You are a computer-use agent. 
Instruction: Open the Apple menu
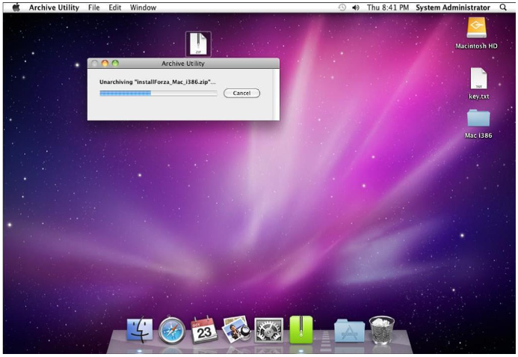point(16,7)
